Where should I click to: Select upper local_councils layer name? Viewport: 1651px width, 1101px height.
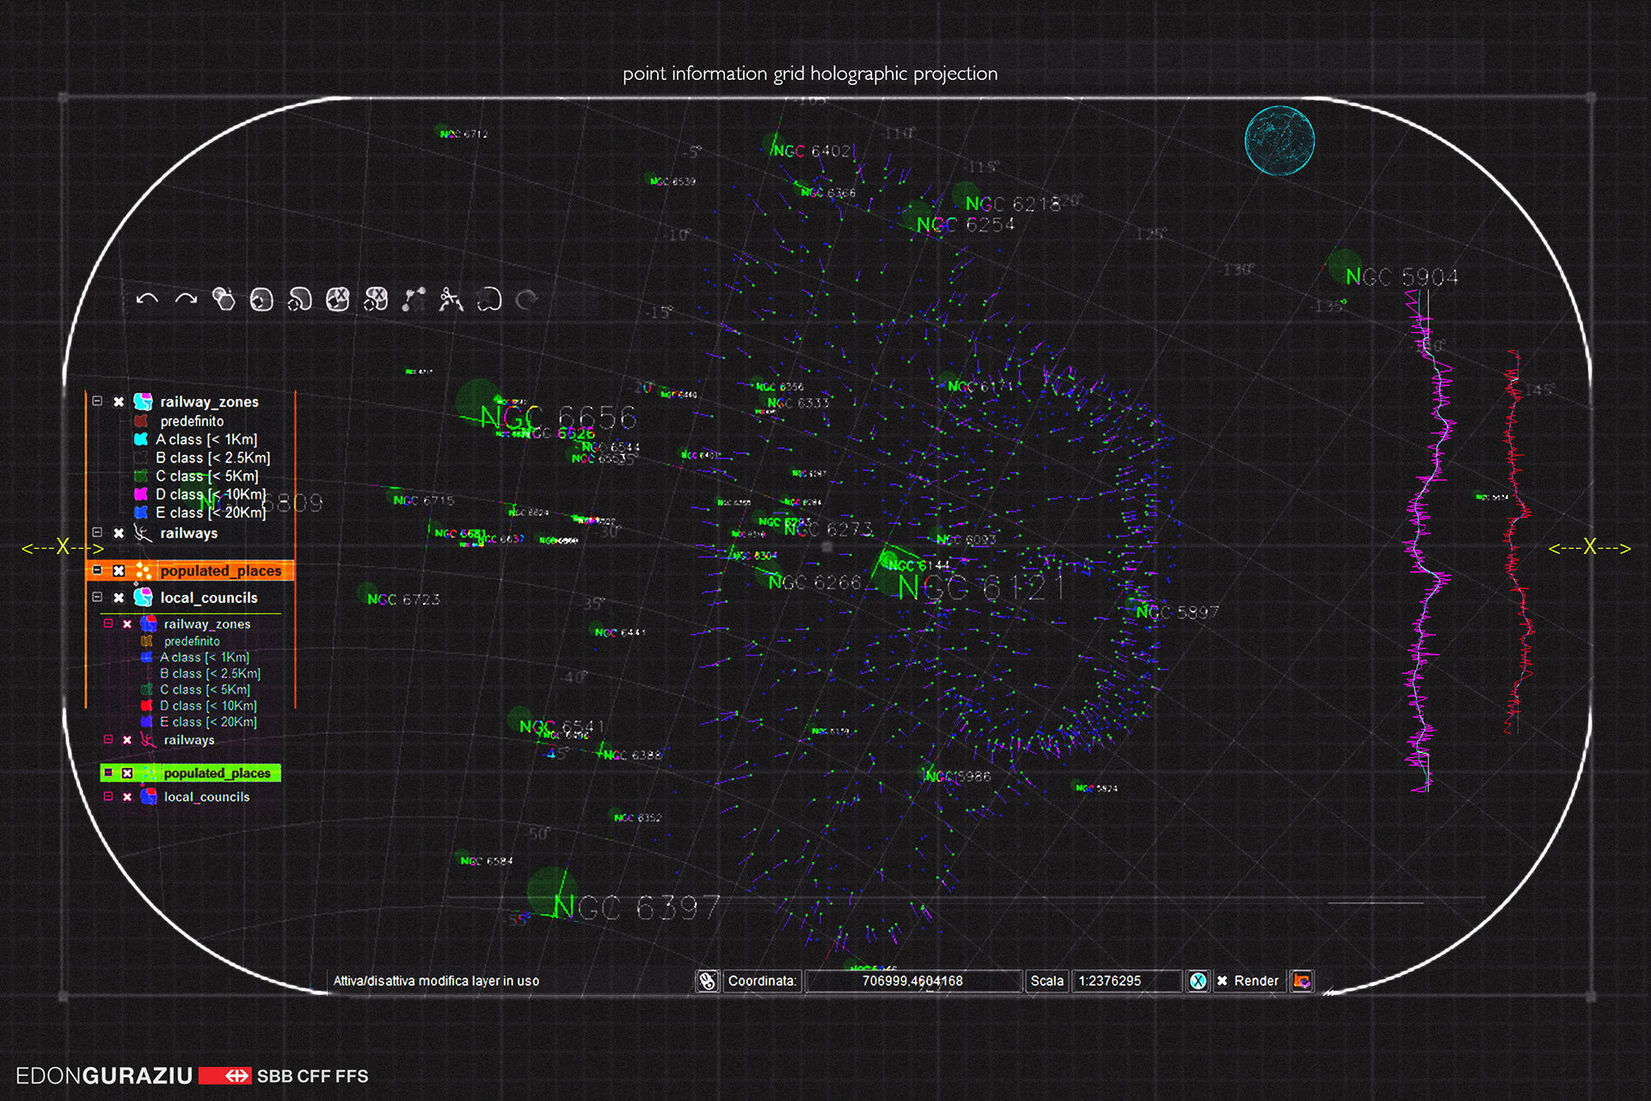209,598
